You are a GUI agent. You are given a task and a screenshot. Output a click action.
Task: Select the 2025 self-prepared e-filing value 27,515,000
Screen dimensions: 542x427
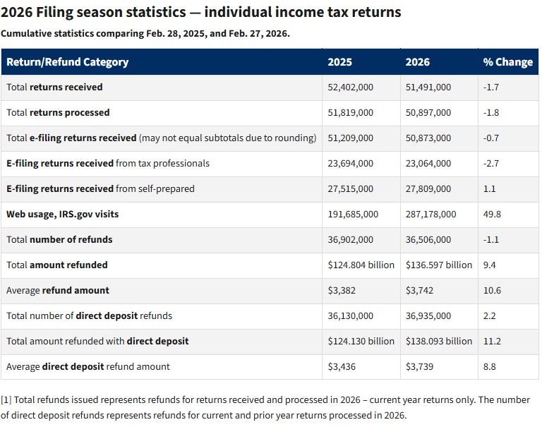point(351,189)
